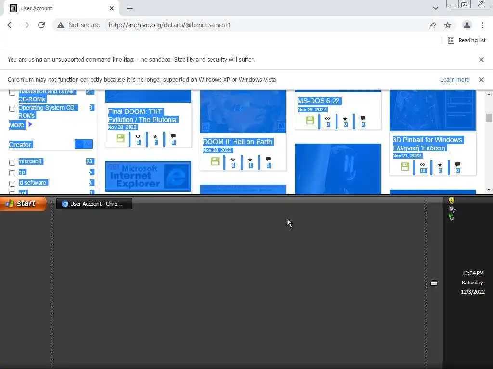Check the microsoft creator filter
Screen dimensions: 493x369
click(12, 162)
